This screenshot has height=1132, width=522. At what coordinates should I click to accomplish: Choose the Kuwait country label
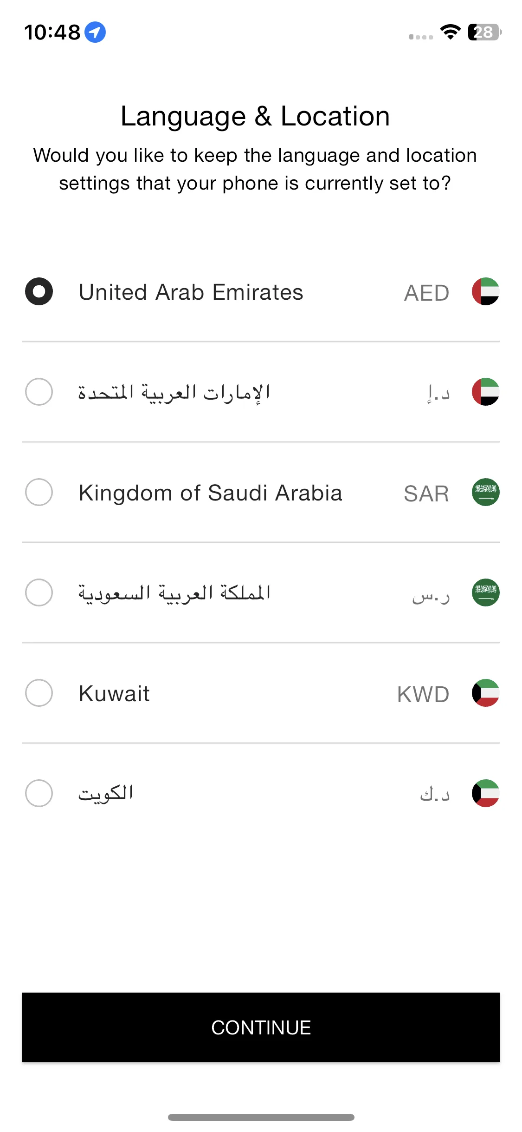(114, 694)
